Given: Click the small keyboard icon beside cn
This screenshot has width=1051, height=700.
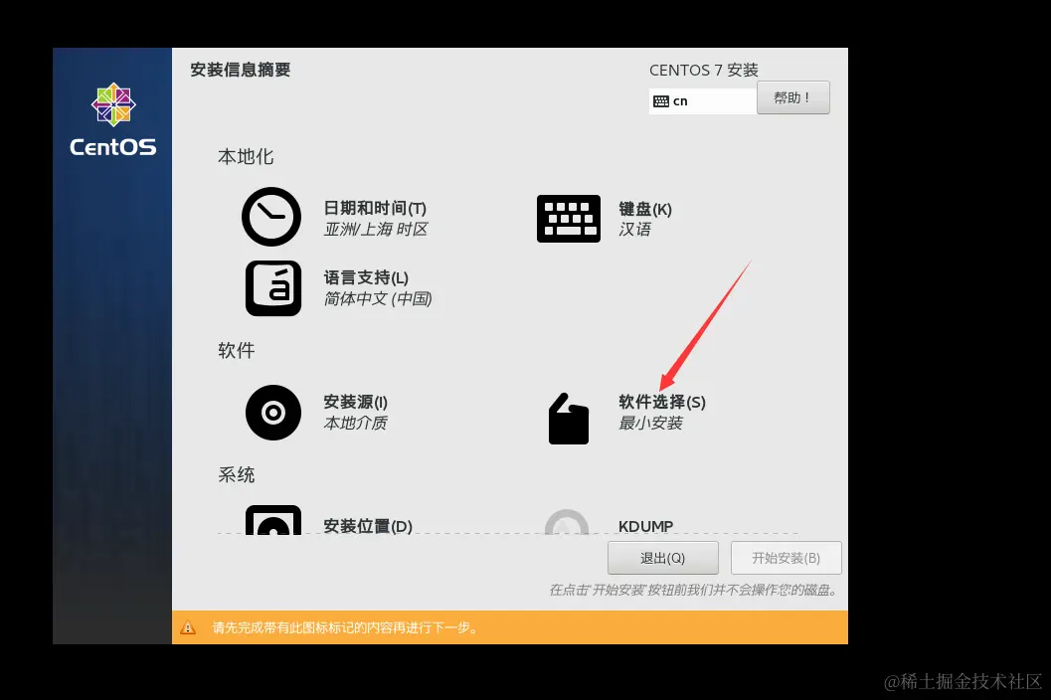Looking at the screenshot, I should tap(661, 101).
